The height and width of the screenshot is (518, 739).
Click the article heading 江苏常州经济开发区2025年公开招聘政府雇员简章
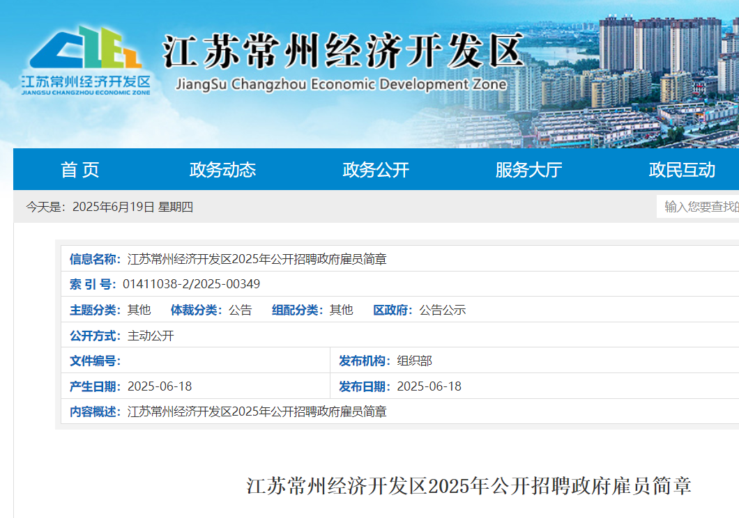tap(468, 485)
